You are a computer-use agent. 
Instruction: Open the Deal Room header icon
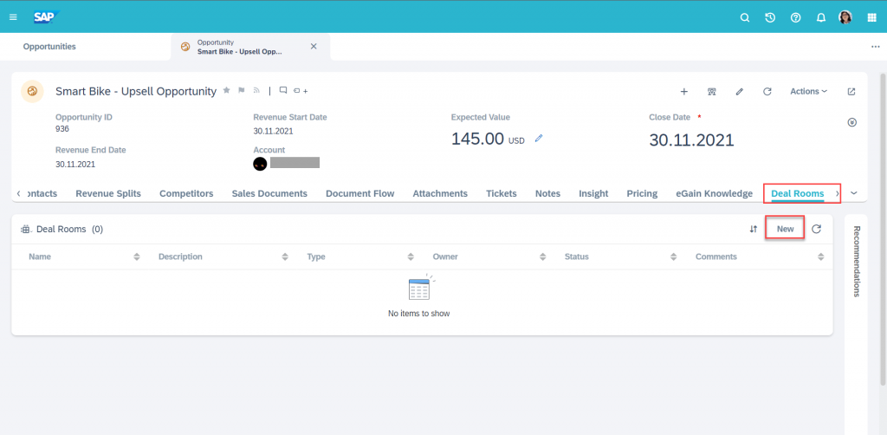click(x=712, y=92)
